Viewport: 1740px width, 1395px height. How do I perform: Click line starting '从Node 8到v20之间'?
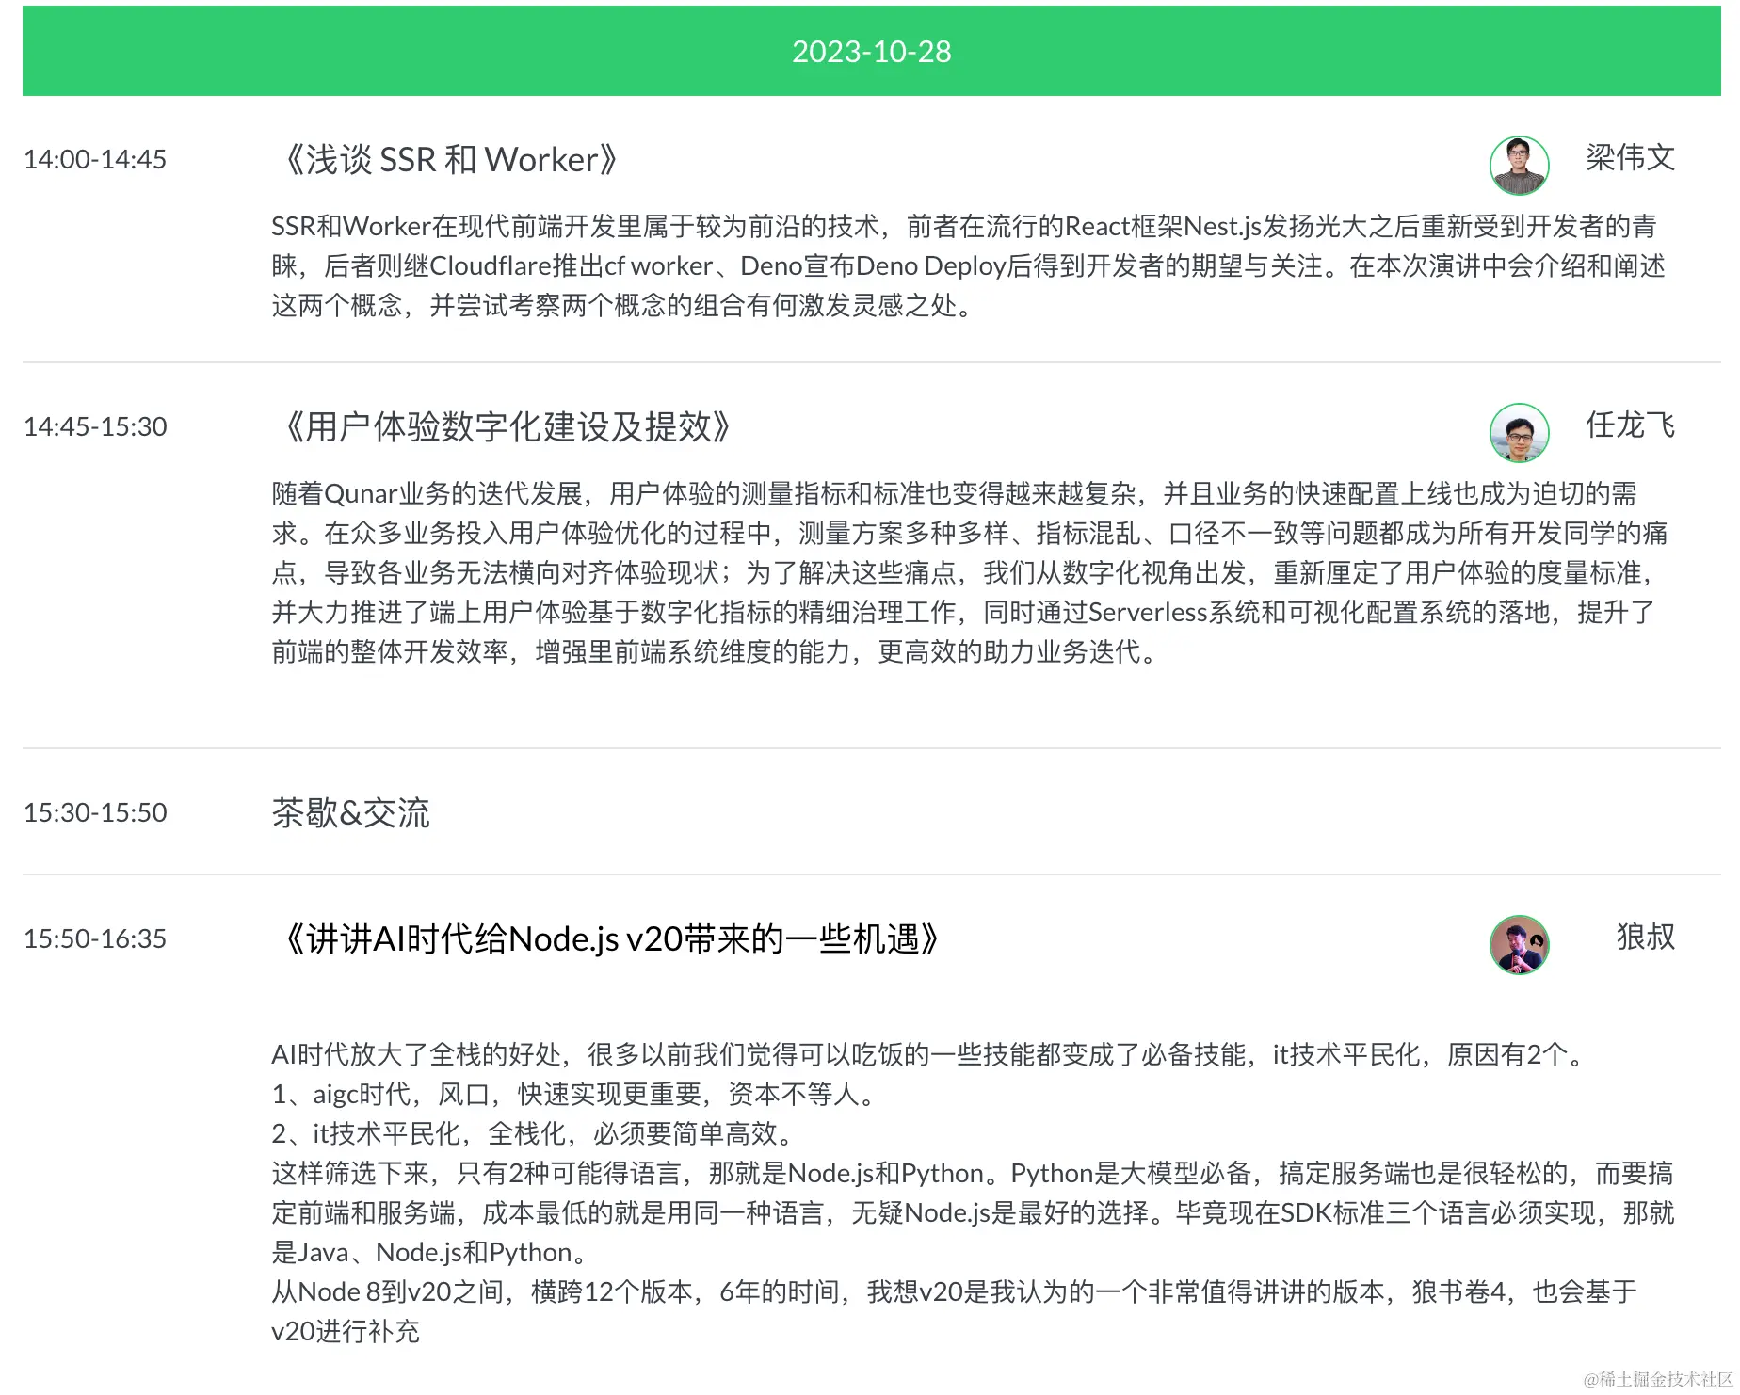coord(954,1291)
